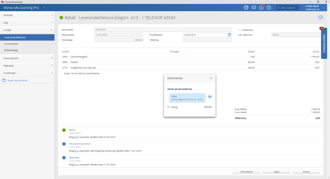
Task: Click the Em user avatar in comment
Action: (210, 97)
